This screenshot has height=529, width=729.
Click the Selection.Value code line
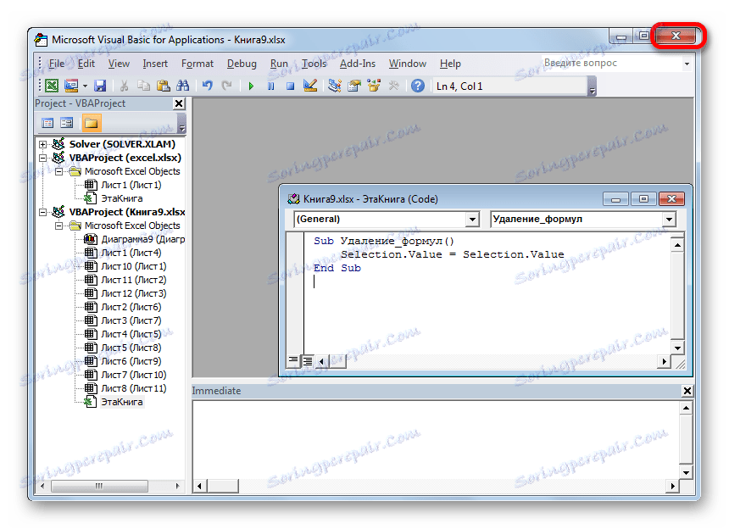(x=453, y=254)
